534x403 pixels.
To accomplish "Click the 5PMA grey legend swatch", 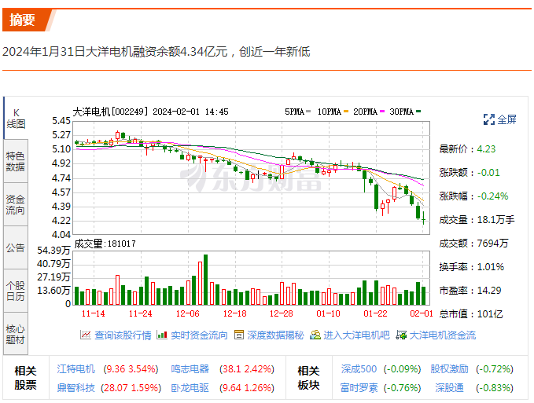I will (x=308, y=112).
